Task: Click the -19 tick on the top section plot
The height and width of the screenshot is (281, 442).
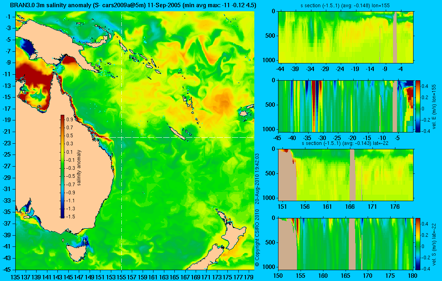Action: [x=355, y=69]
